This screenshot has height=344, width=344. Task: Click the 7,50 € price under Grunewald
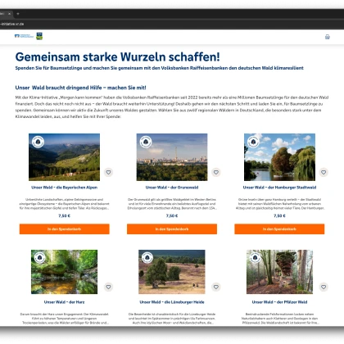(x=172, y=215)
